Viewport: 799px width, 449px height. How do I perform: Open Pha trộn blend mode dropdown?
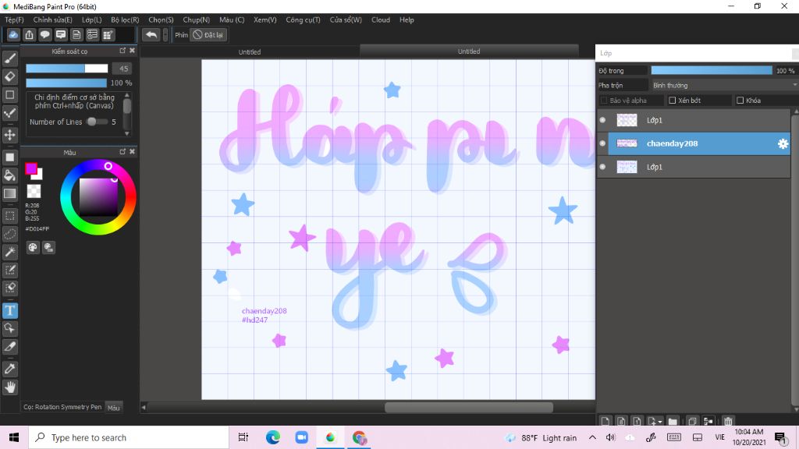[x=723, y=86]
